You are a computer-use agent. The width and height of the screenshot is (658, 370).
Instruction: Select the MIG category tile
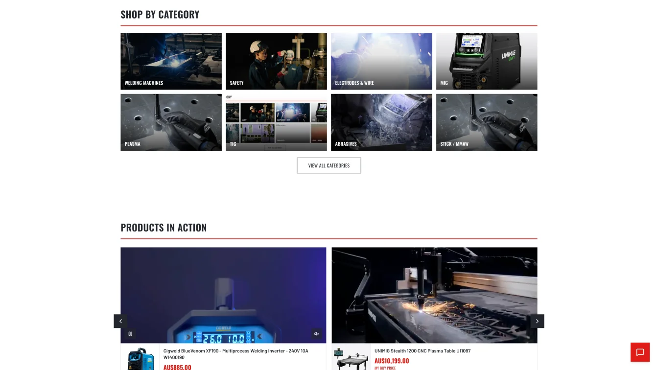[x=487, y=61]
